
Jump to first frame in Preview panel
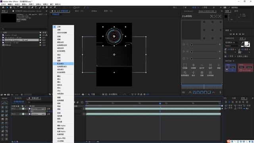tap(231, 34)
